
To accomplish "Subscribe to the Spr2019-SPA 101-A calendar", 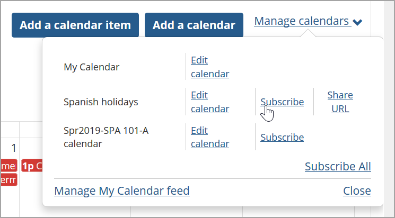I will [282, 138].
